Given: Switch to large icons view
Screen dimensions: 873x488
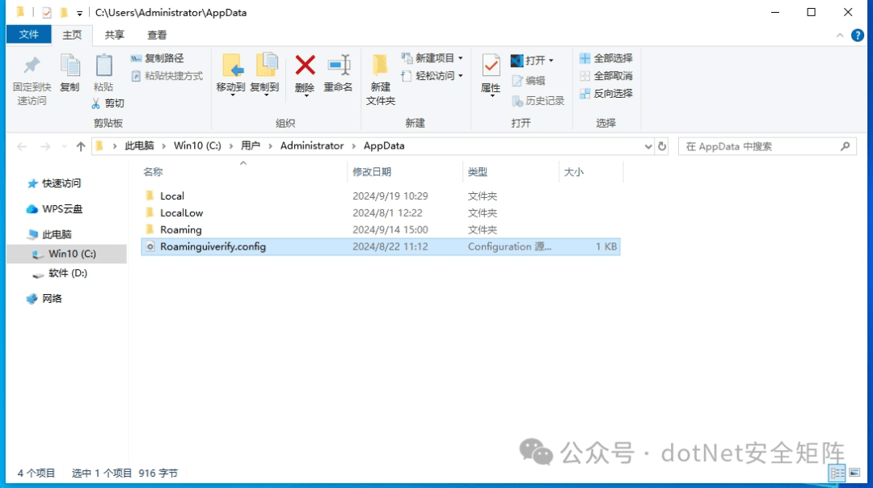Looking at the screenshot, I should [854, 473].
